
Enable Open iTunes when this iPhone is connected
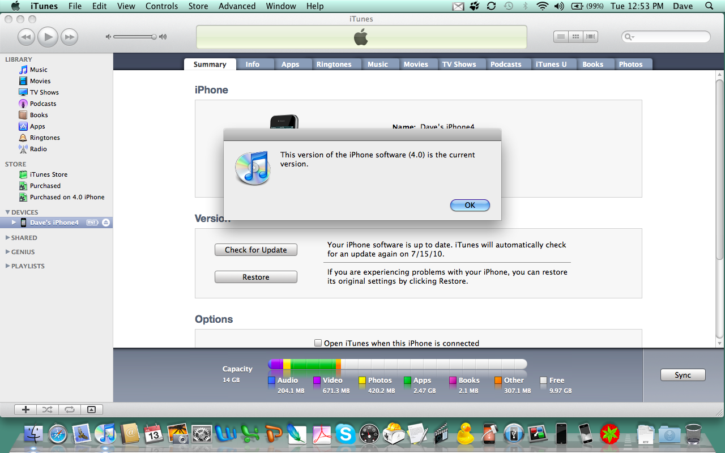coord(318,343)
